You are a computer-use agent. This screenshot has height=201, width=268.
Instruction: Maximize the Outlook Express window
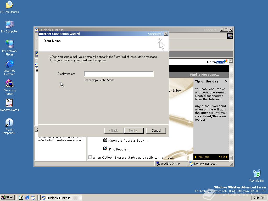(226, 30)
